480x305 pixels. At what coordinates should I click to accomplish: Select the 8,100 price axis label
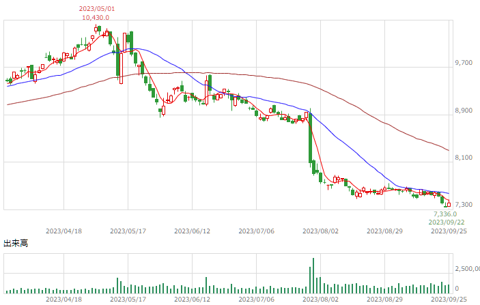[x=464, y=157]
